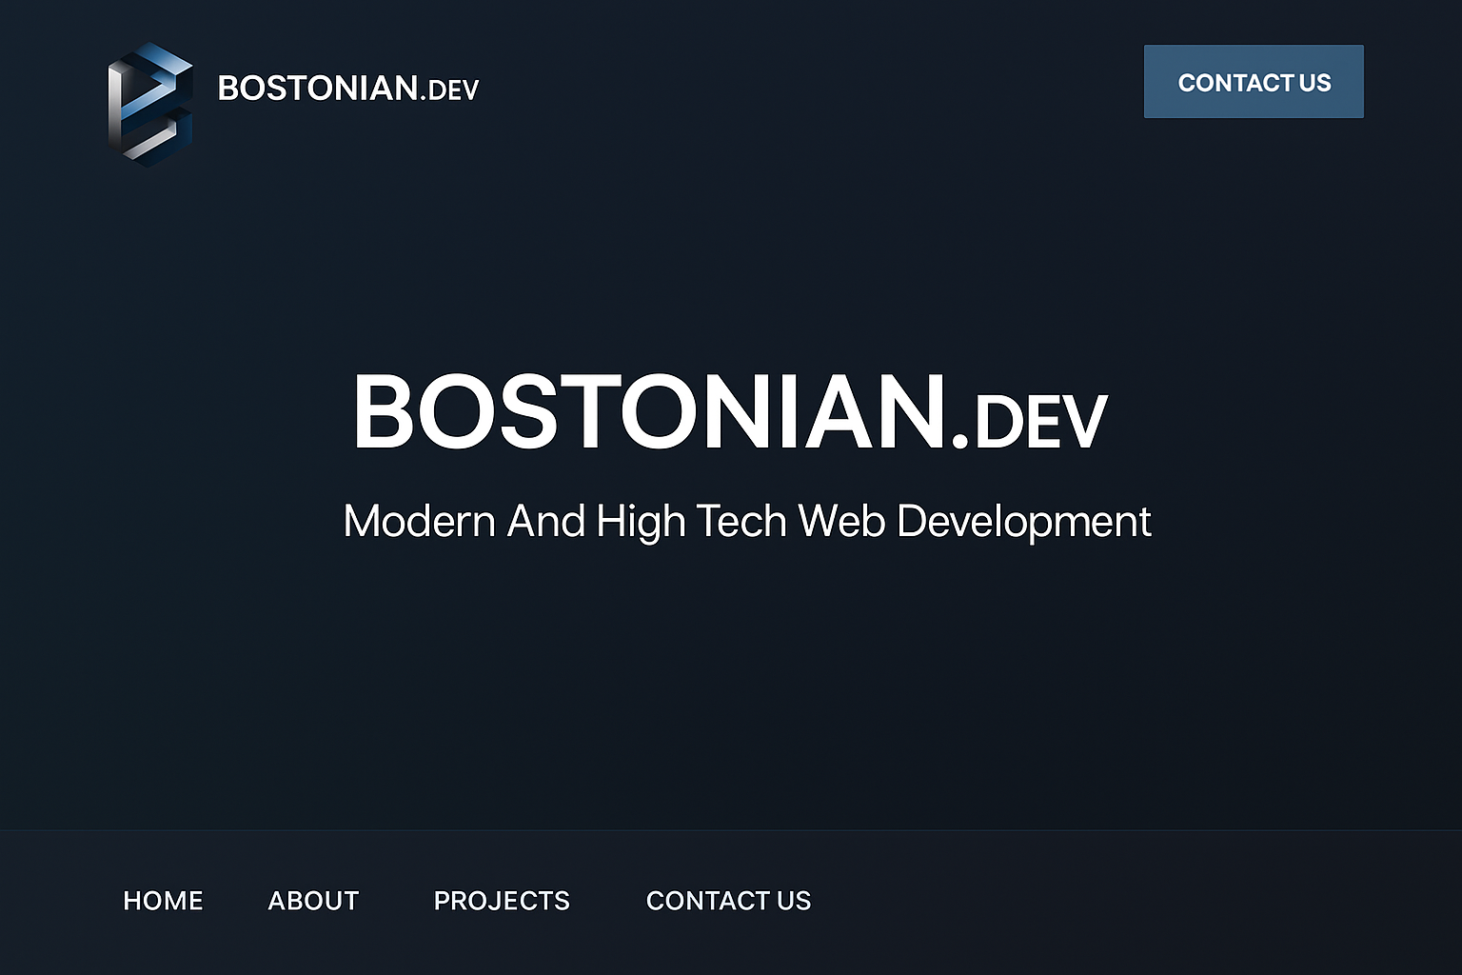Click the BOSTONIAN.DEV header brand text
The width and height of the screenshot is (1462, 975).
(x=347, y=89)
